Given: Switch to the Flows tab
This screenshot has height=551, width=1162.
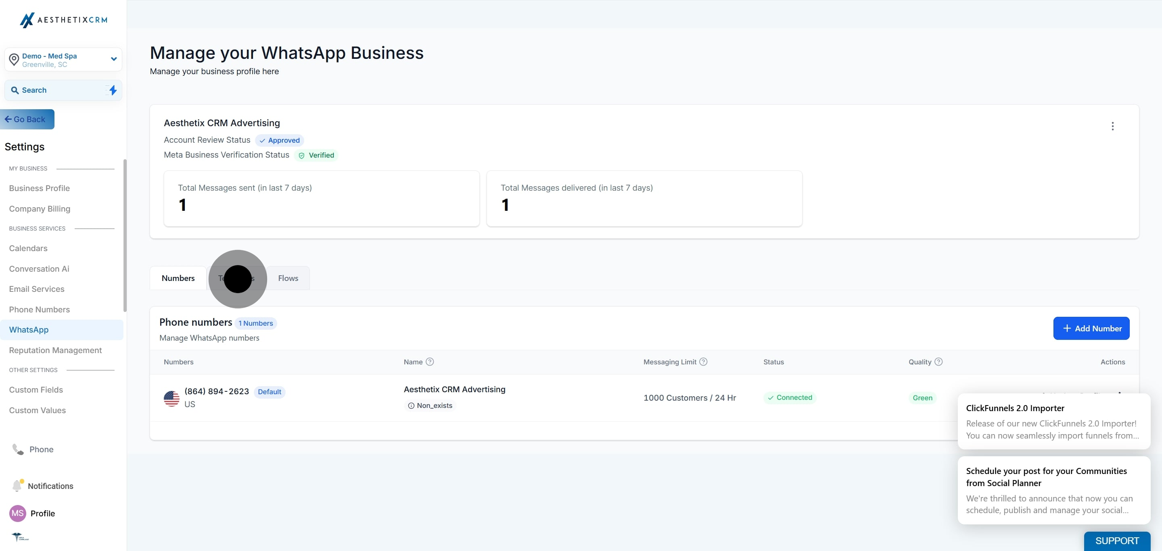Looking at the screenshot, I should (x=288, y=278).
